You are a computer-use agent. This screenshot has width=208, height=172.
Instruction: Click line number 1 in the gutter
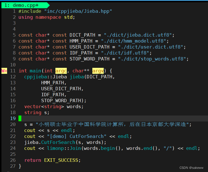pos(14,11)
